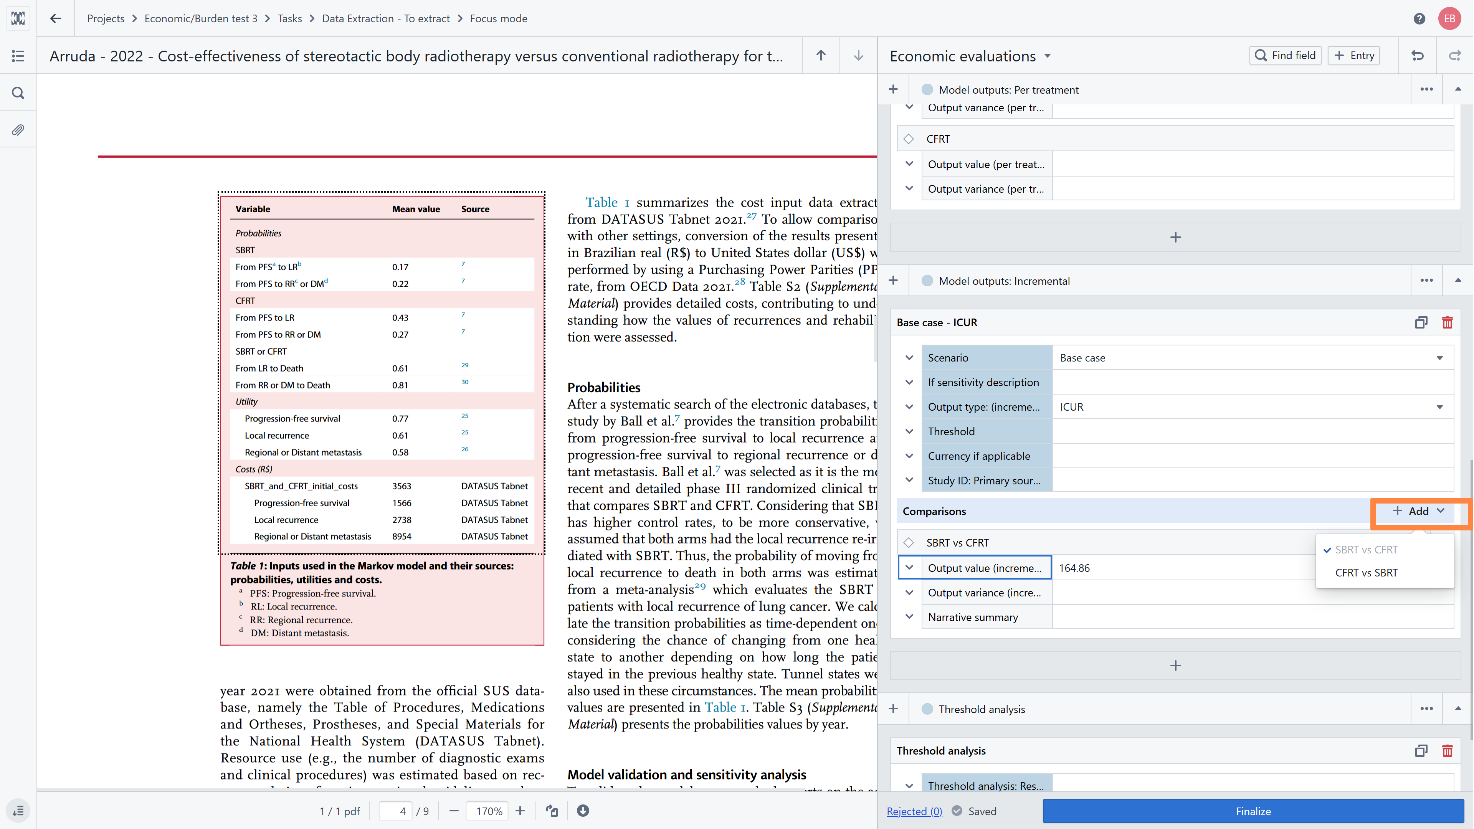Screen dimensions: 1474x829
Task: Open the Rejected (0) link
Action: [914, 811]
